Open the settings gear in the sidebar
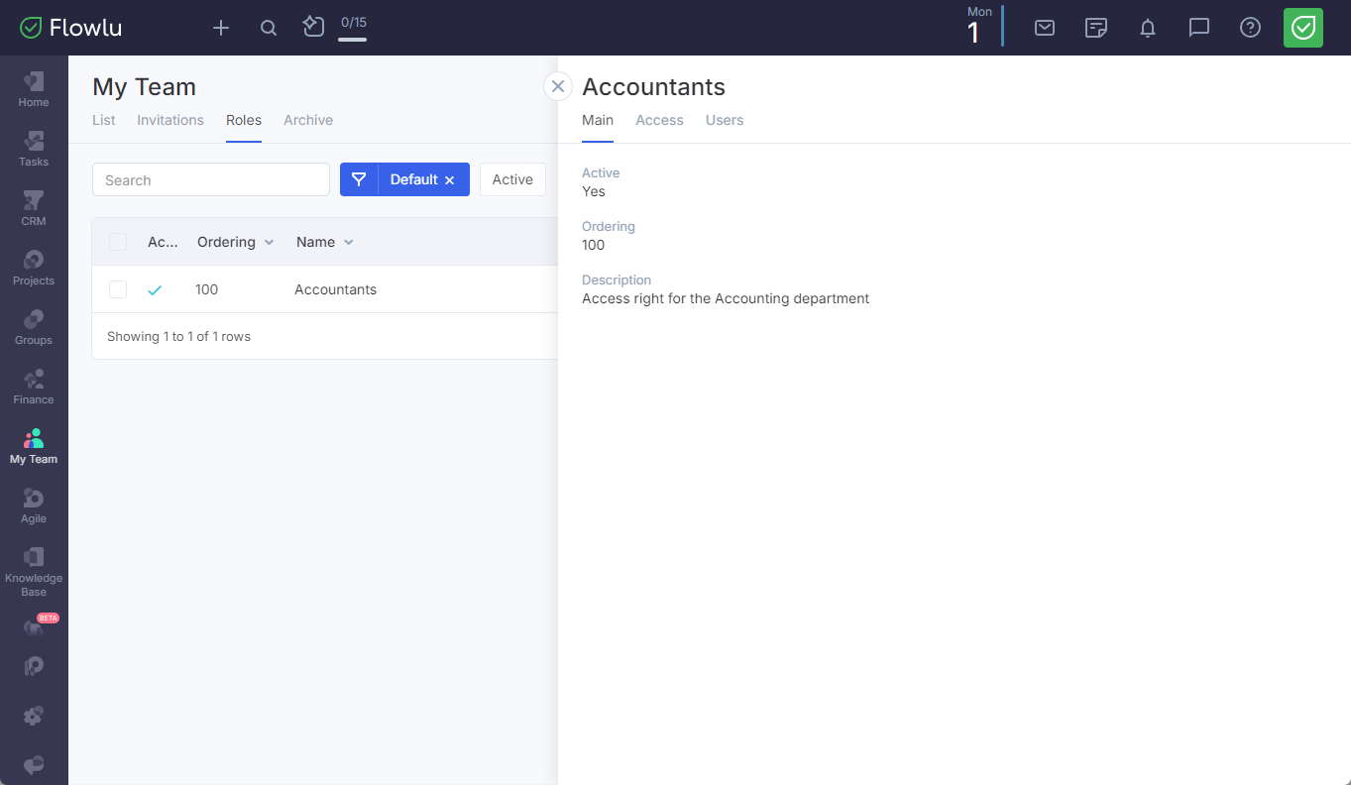Viewport: 1351px width, 785px height. pyautogui.click(x=34, y=716)
